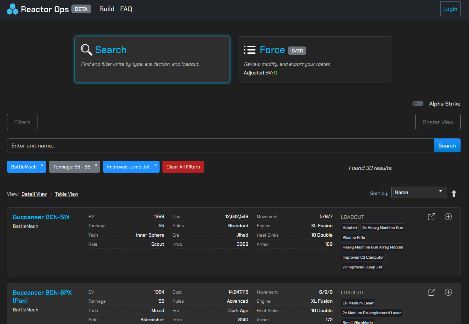Viewport: 469px width, 324px height.
Task: Click the Login button
Action: pyautogui.click(x=450, y=9)
